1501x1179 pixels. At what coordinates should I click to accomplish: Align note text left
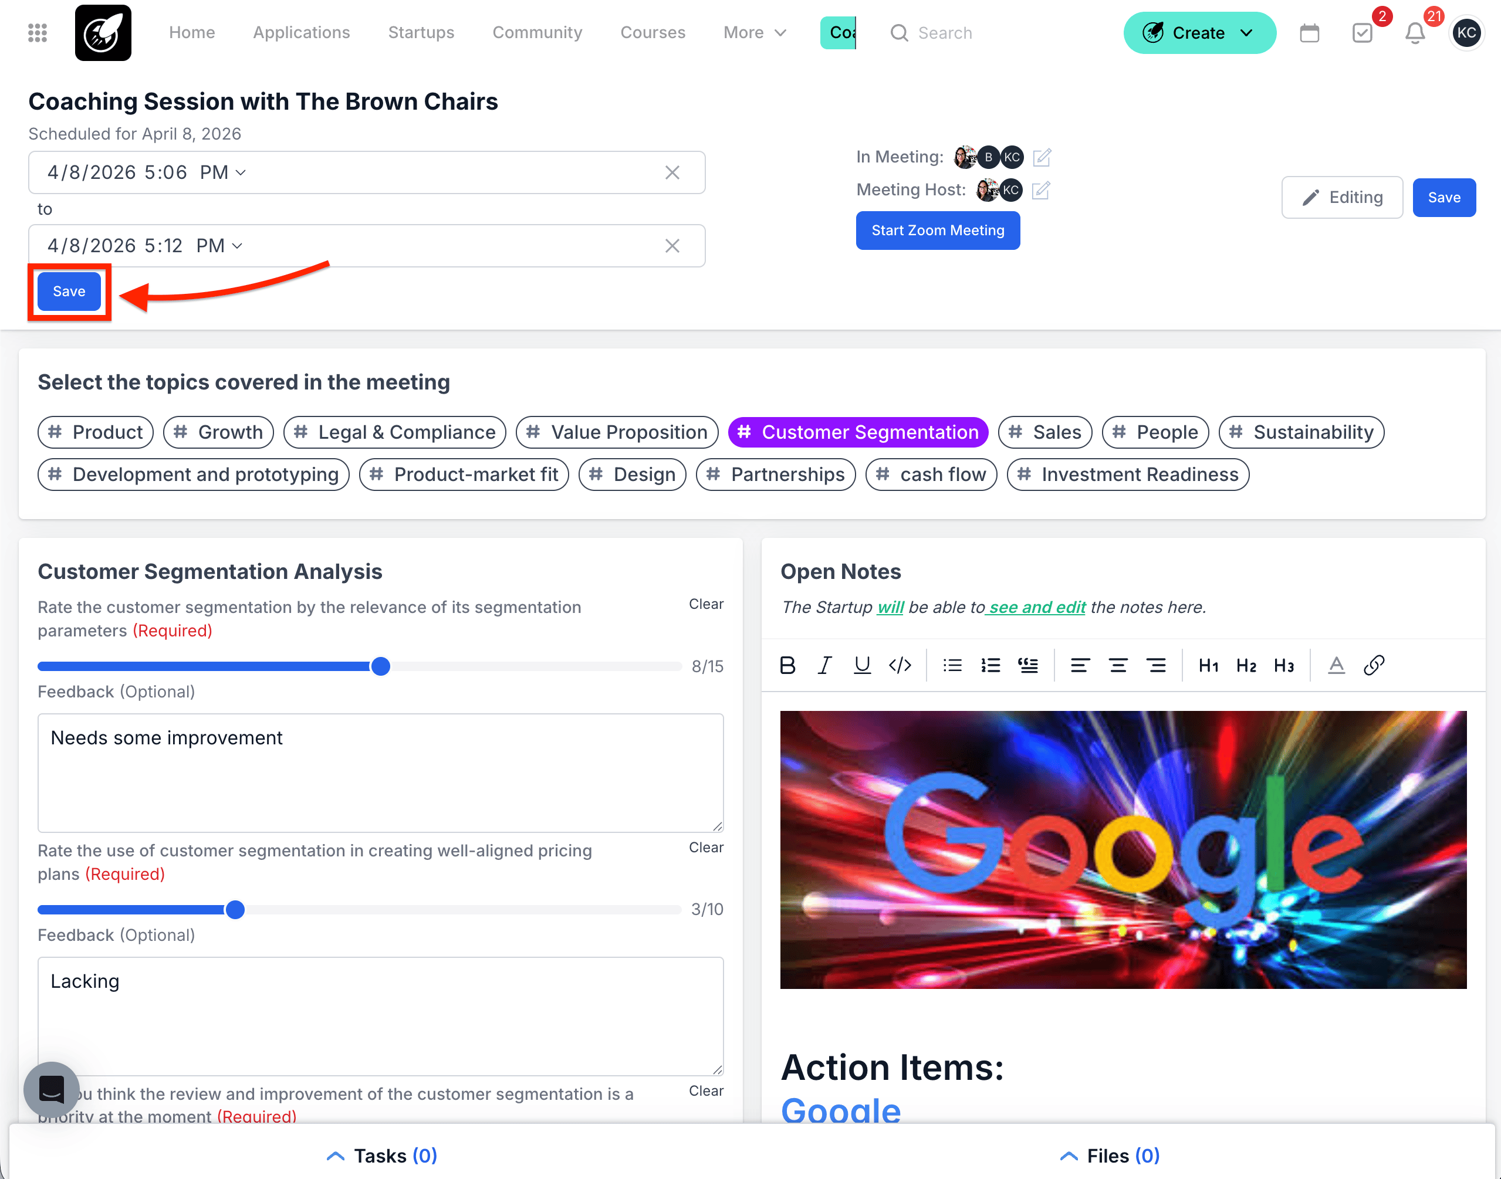tap(1080, 665)
